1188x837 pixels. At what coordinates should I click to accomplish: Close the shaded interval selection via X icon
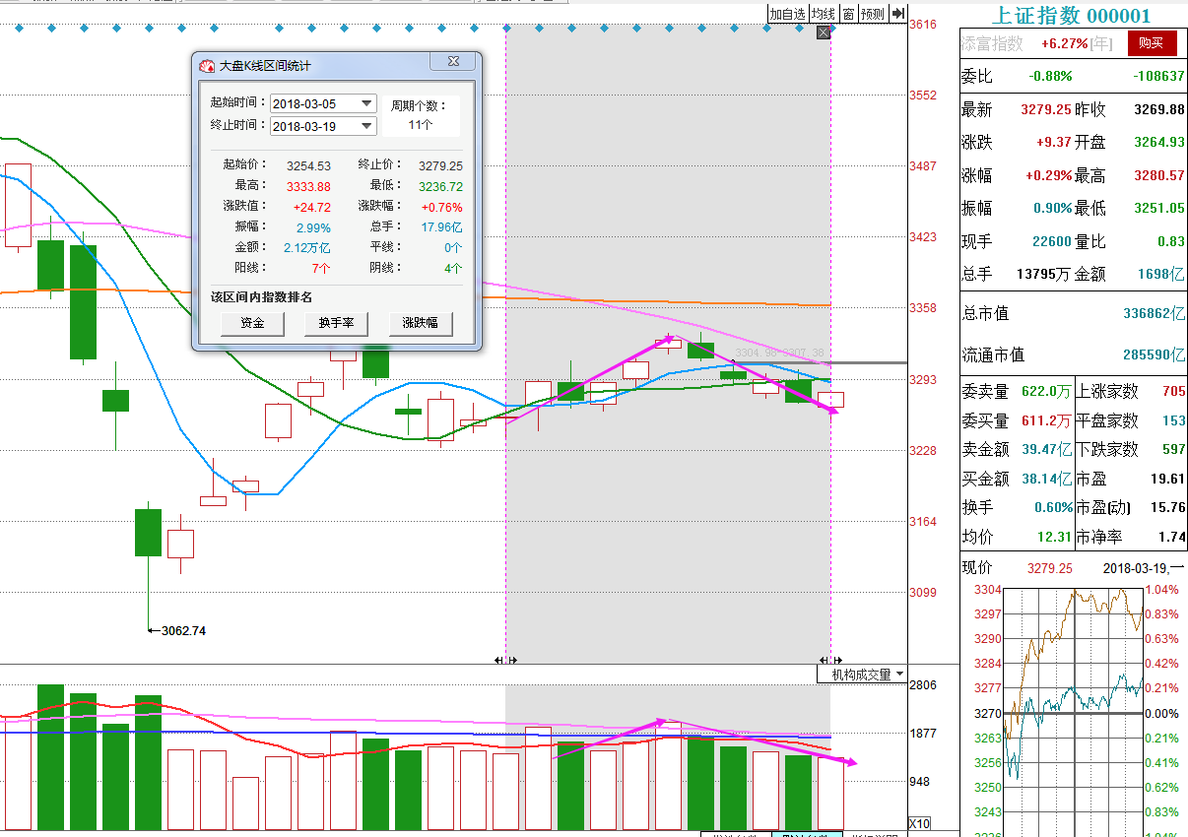(x=824, y=32)
